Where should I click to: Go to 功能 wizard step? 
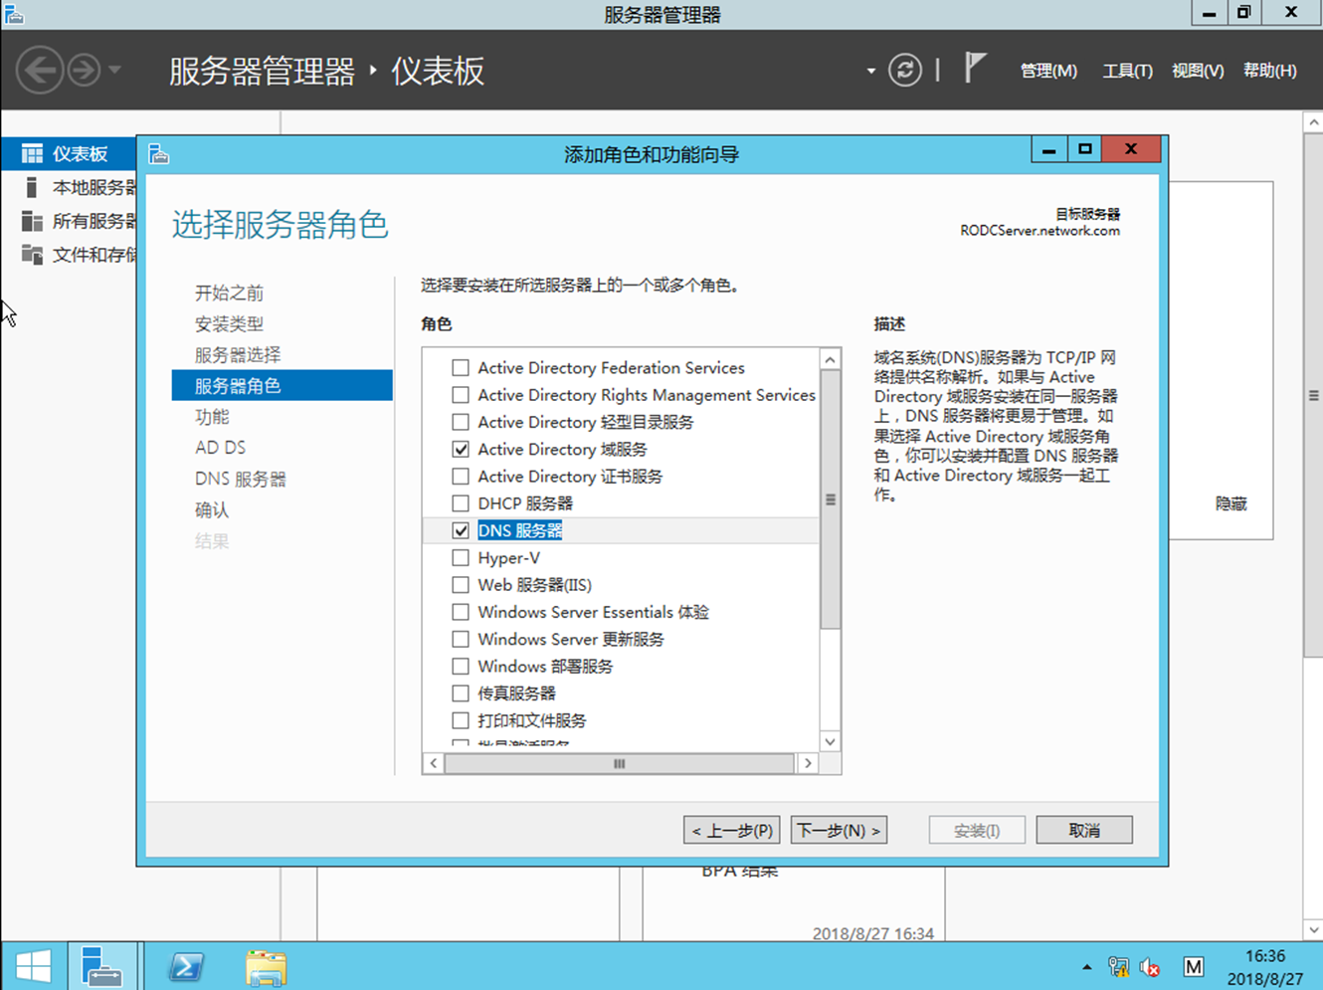tap(212, 416)
